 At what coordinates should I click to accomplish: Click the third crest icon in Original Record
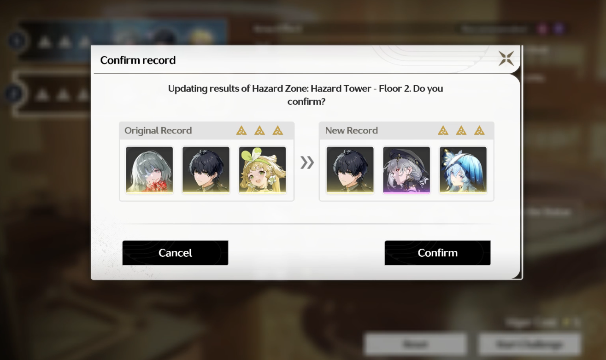[277, 130]
